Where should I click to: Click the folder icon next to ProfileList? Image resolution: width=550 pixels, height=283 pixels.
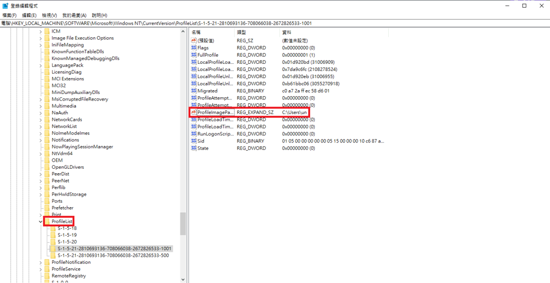[47, 221]
